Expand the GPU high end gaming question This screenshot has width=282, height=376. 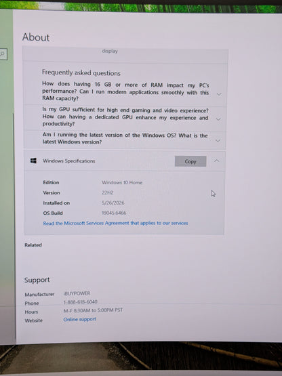pos(218,119)
